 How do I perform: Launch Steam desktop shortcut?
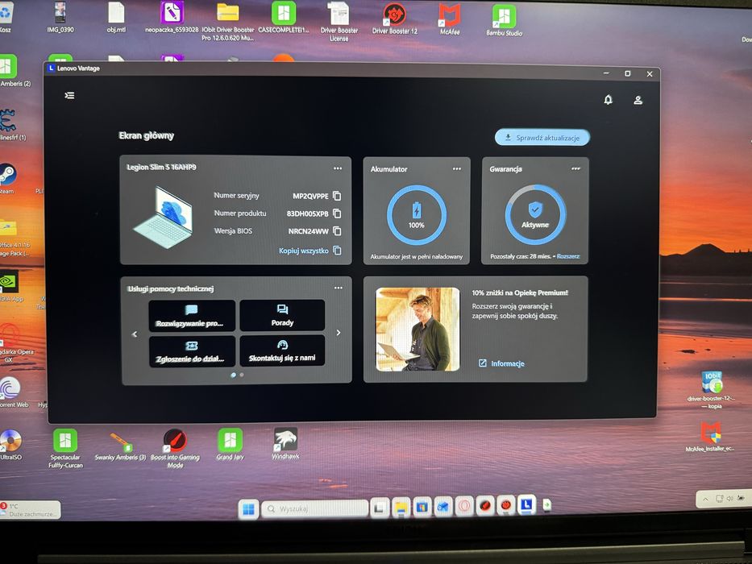8,179
